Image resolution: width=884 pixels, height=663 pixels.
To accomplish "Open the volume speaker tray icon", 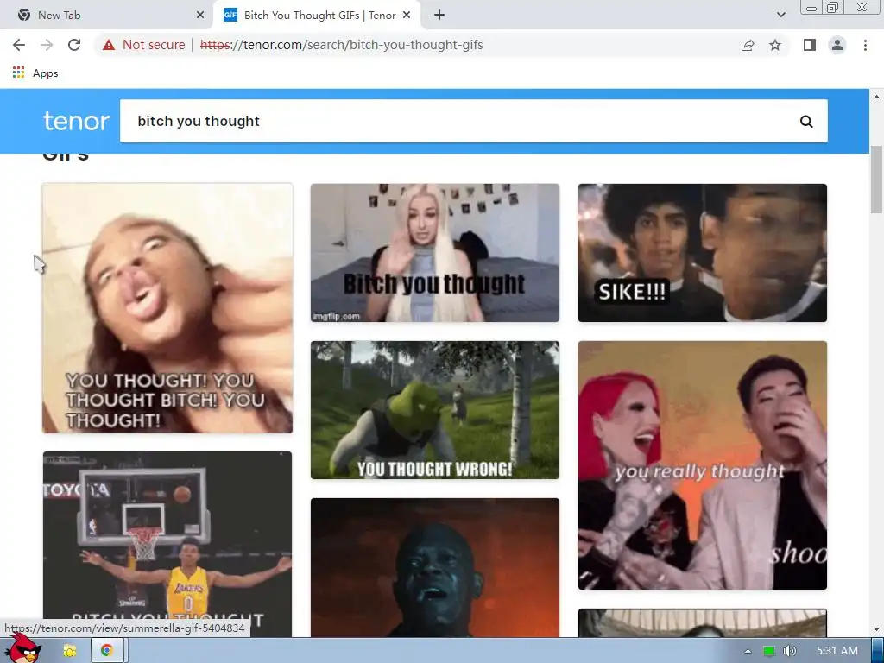I will click(x=790, y=651).
